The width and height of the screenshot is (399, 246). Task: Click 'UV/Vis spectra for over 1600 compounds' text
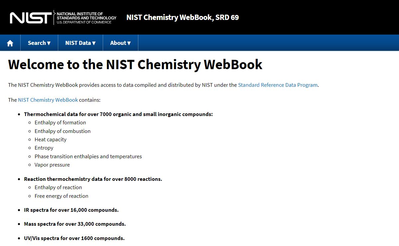point(74,238)
